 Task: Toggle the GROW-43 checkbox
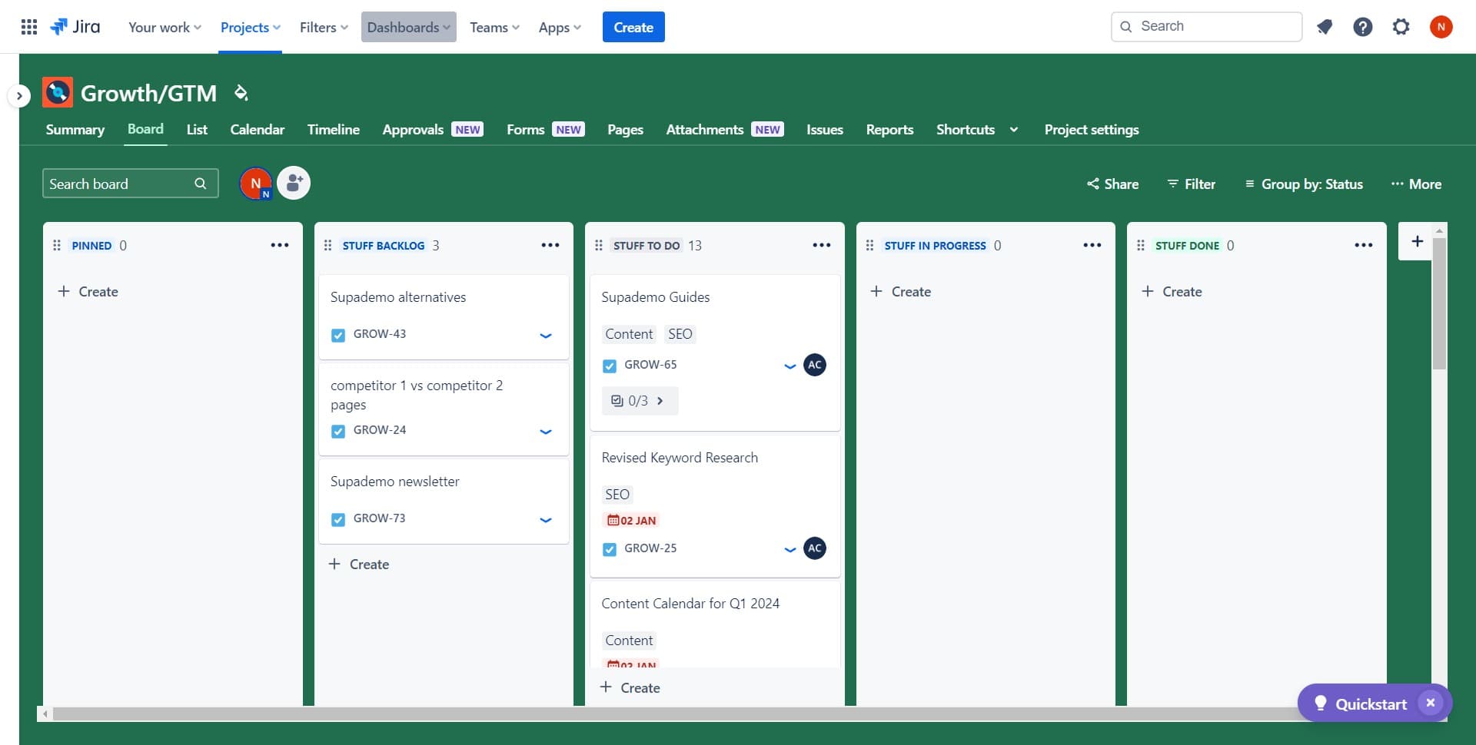click(338, 334)
